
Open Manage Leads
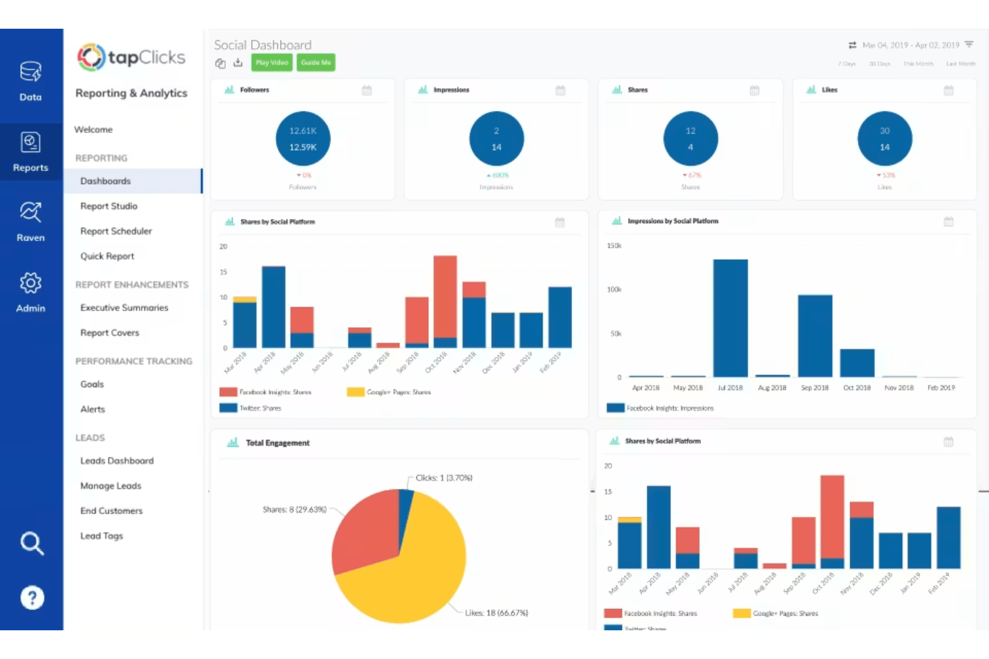[111, 486]
